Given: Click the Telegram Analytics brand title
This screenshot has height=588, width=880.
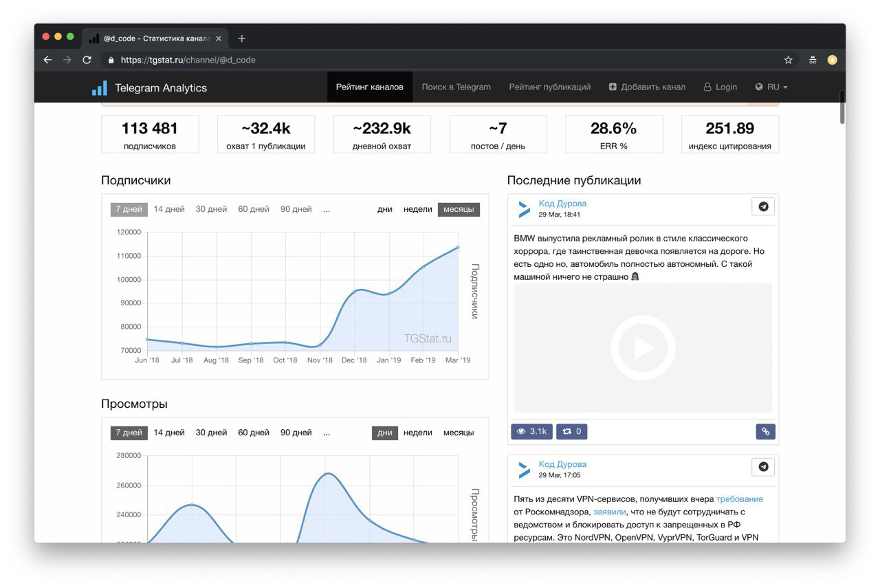Looking at the screenshot, I should [x=161, y=88].
